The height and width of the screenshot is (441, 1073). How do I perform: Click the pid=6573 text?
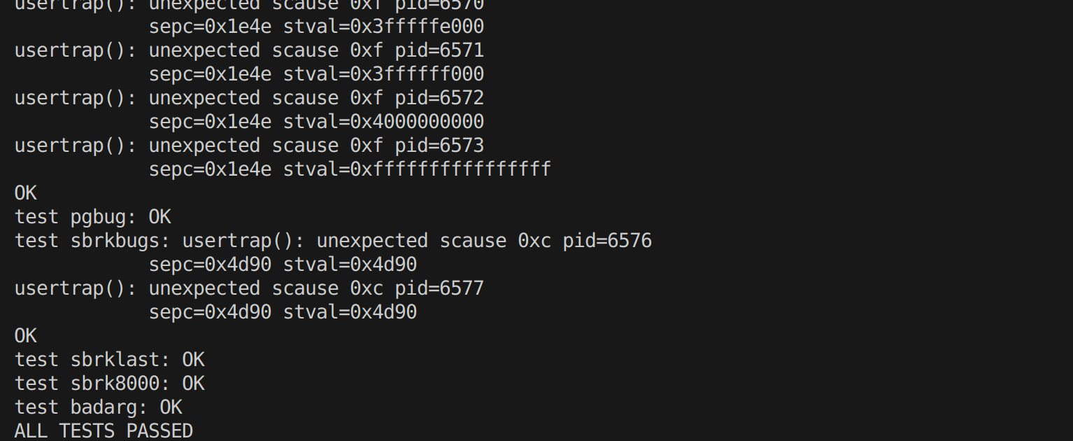pyautogui.click(x=439, y=146)
